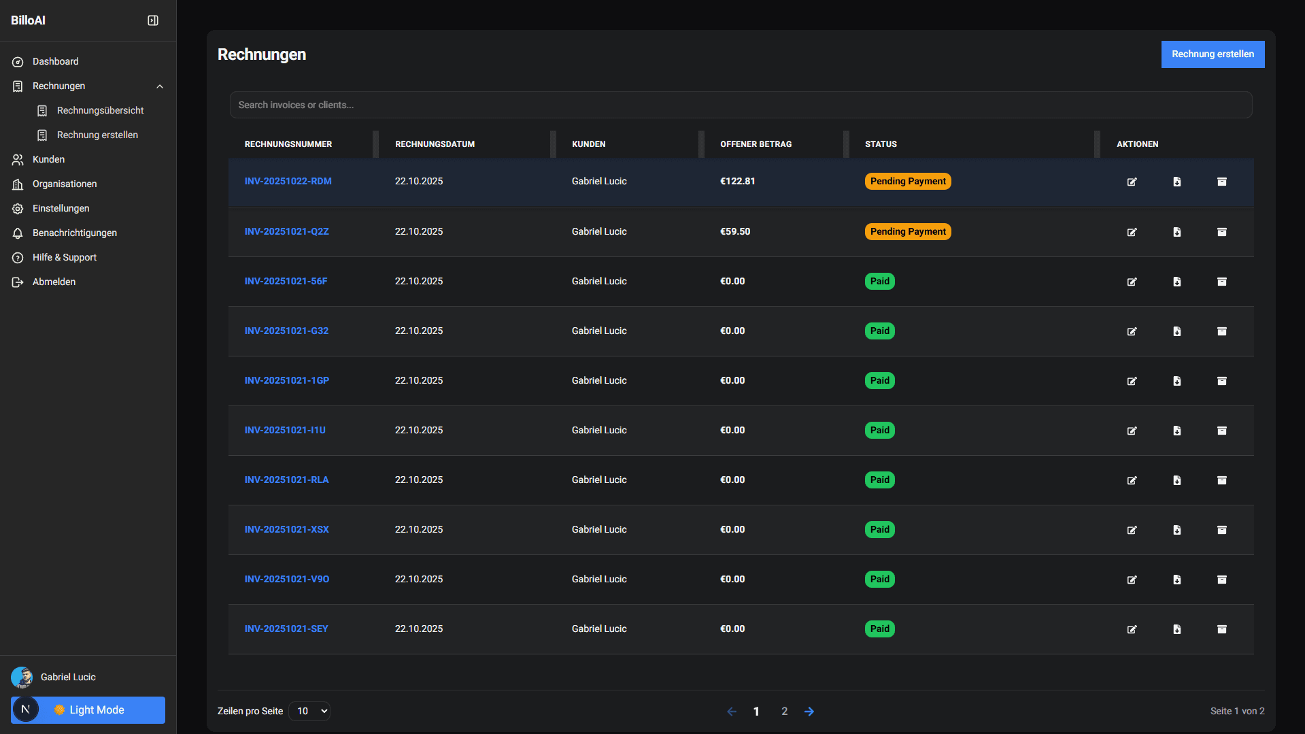Click the invoice search field

(x=740, y=105)
